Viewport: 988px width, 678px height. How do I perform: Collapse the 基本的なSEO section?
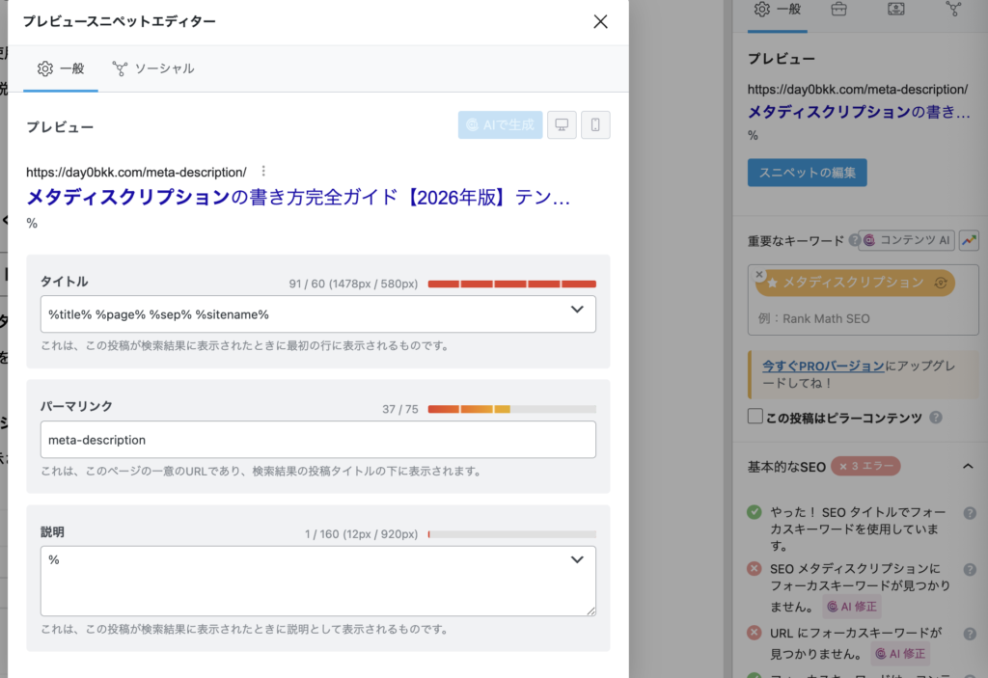[x=968, y=467]
